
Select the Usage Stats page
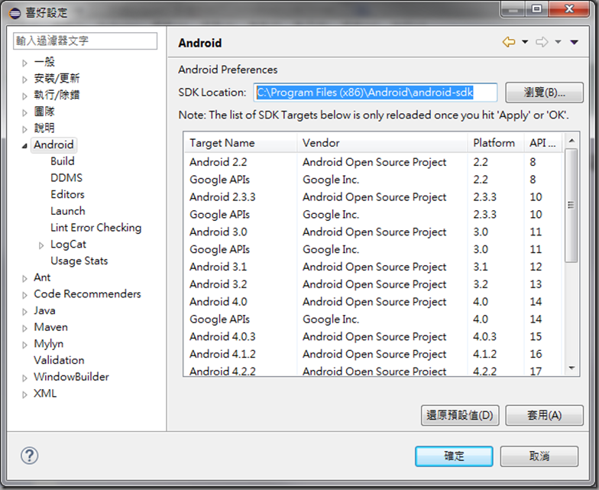point(79,261)
